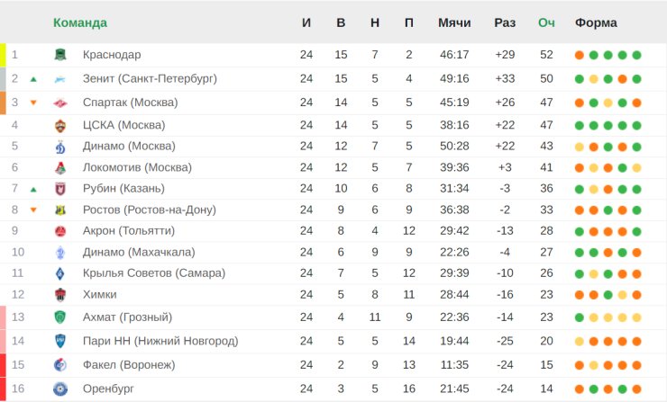Click the Химки club emblem

(x=59, y=295)
